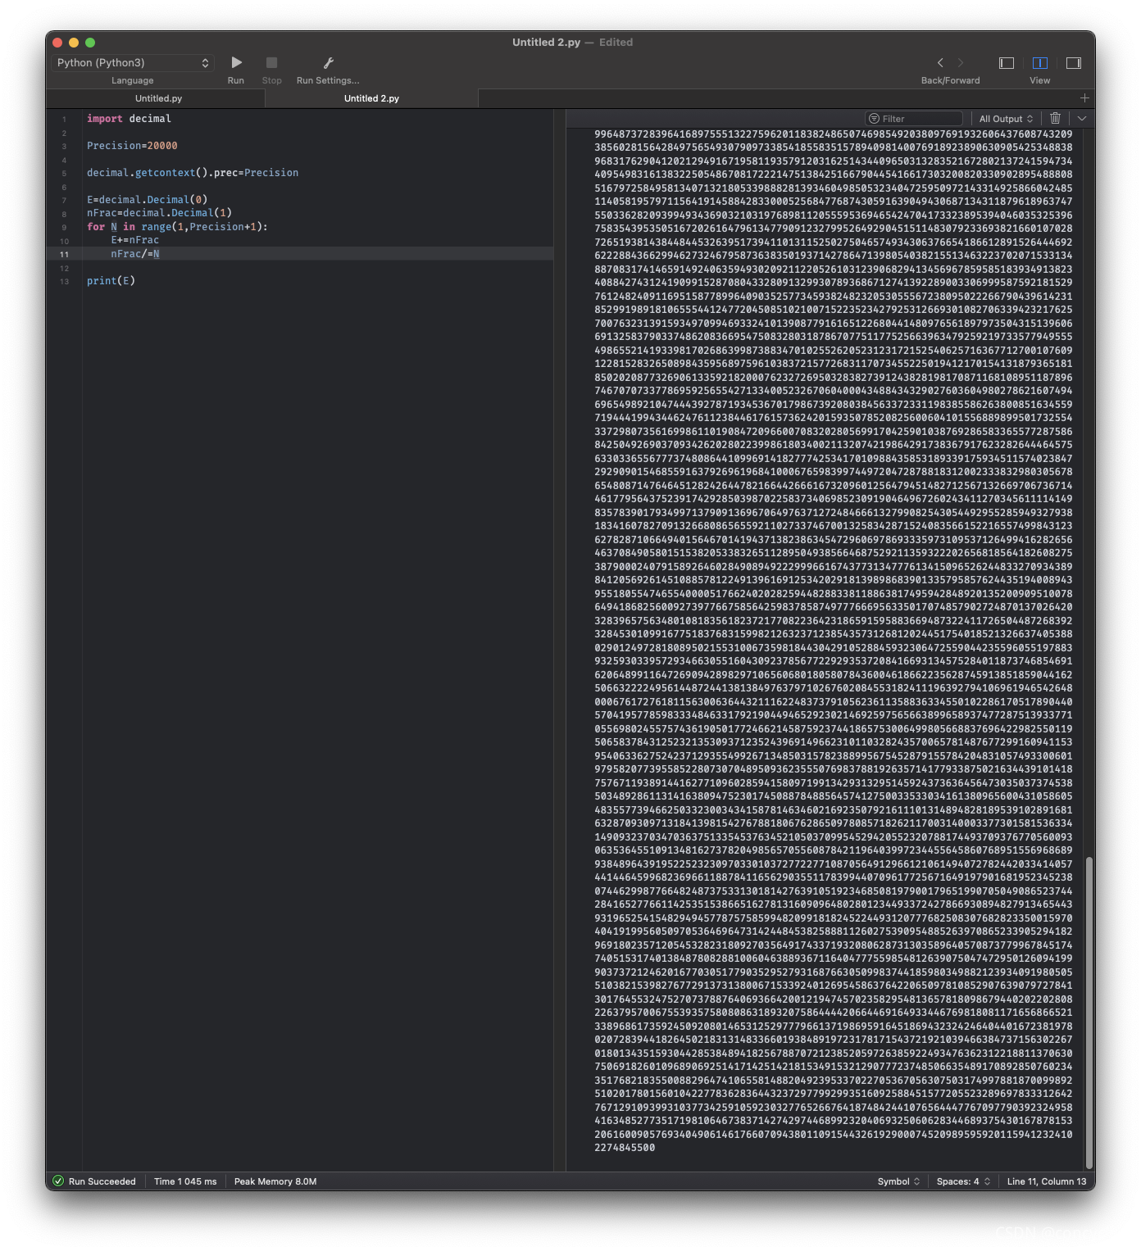Viewport: 1141px width, 1251px height.
Task: Open Run Settings with the wrench icon
Action: (x=327, y=62)
